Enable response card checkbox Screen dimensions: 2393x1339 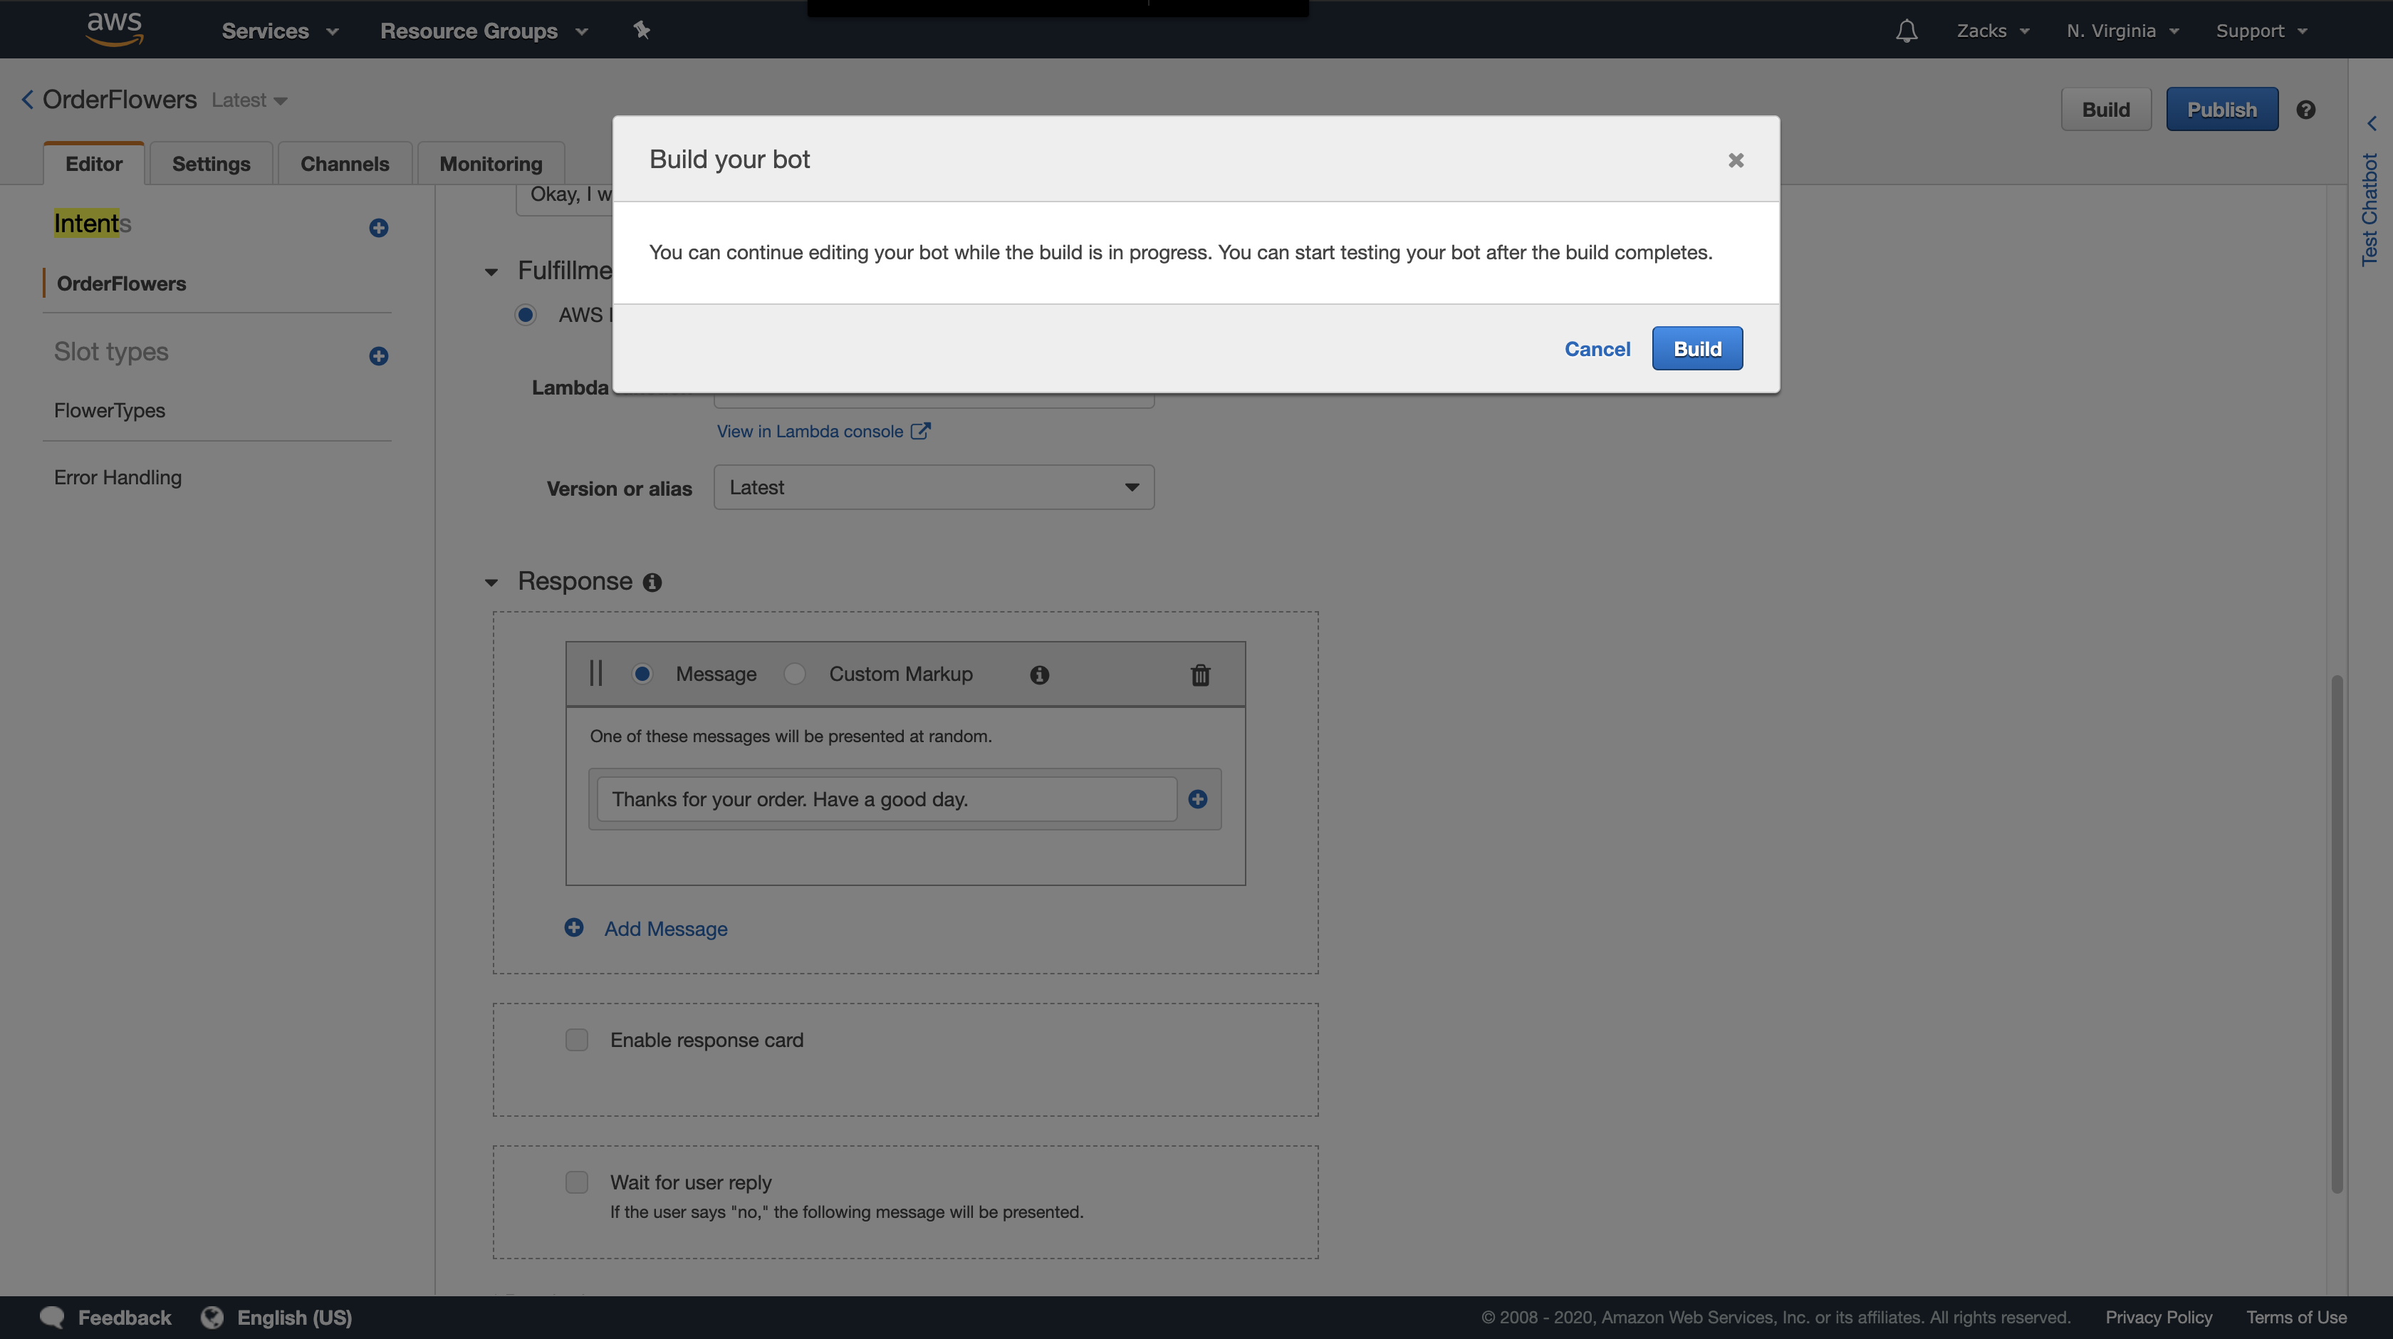click(x=577, y=1040)
